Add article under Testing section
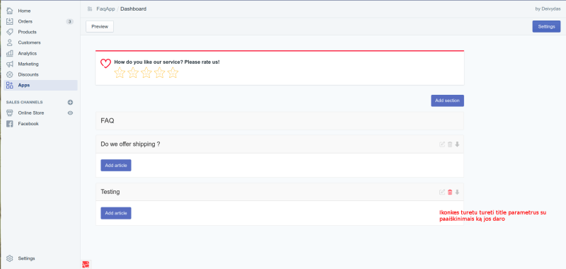566x269 pixels. tap(116, 213)
